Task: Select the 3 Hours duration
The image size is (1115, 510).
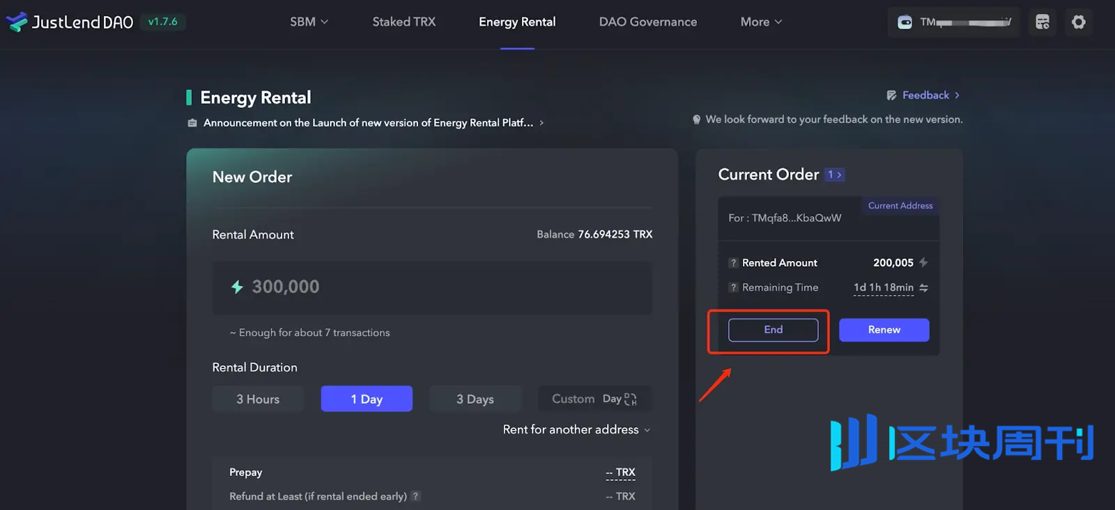Action: point(258,399)
